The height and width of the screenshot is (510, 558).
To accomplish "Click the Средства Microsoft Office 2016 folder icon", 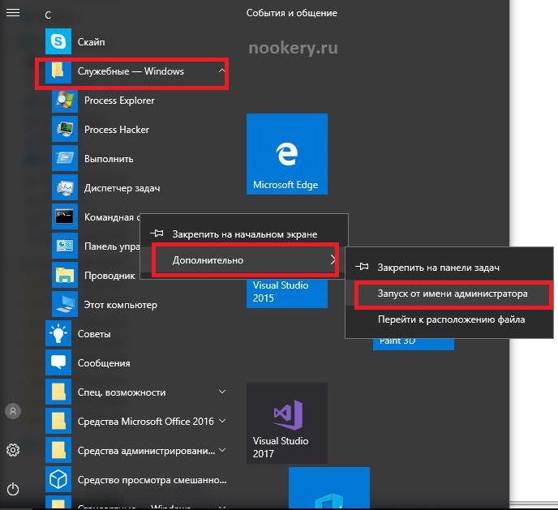I will (58, 421).
